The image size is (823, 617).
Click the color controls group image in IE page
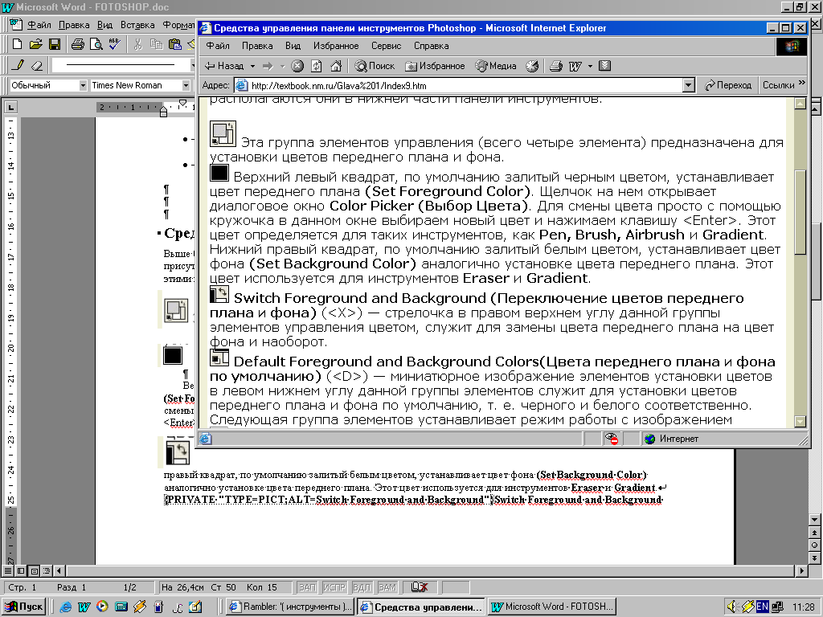point(223,134)
